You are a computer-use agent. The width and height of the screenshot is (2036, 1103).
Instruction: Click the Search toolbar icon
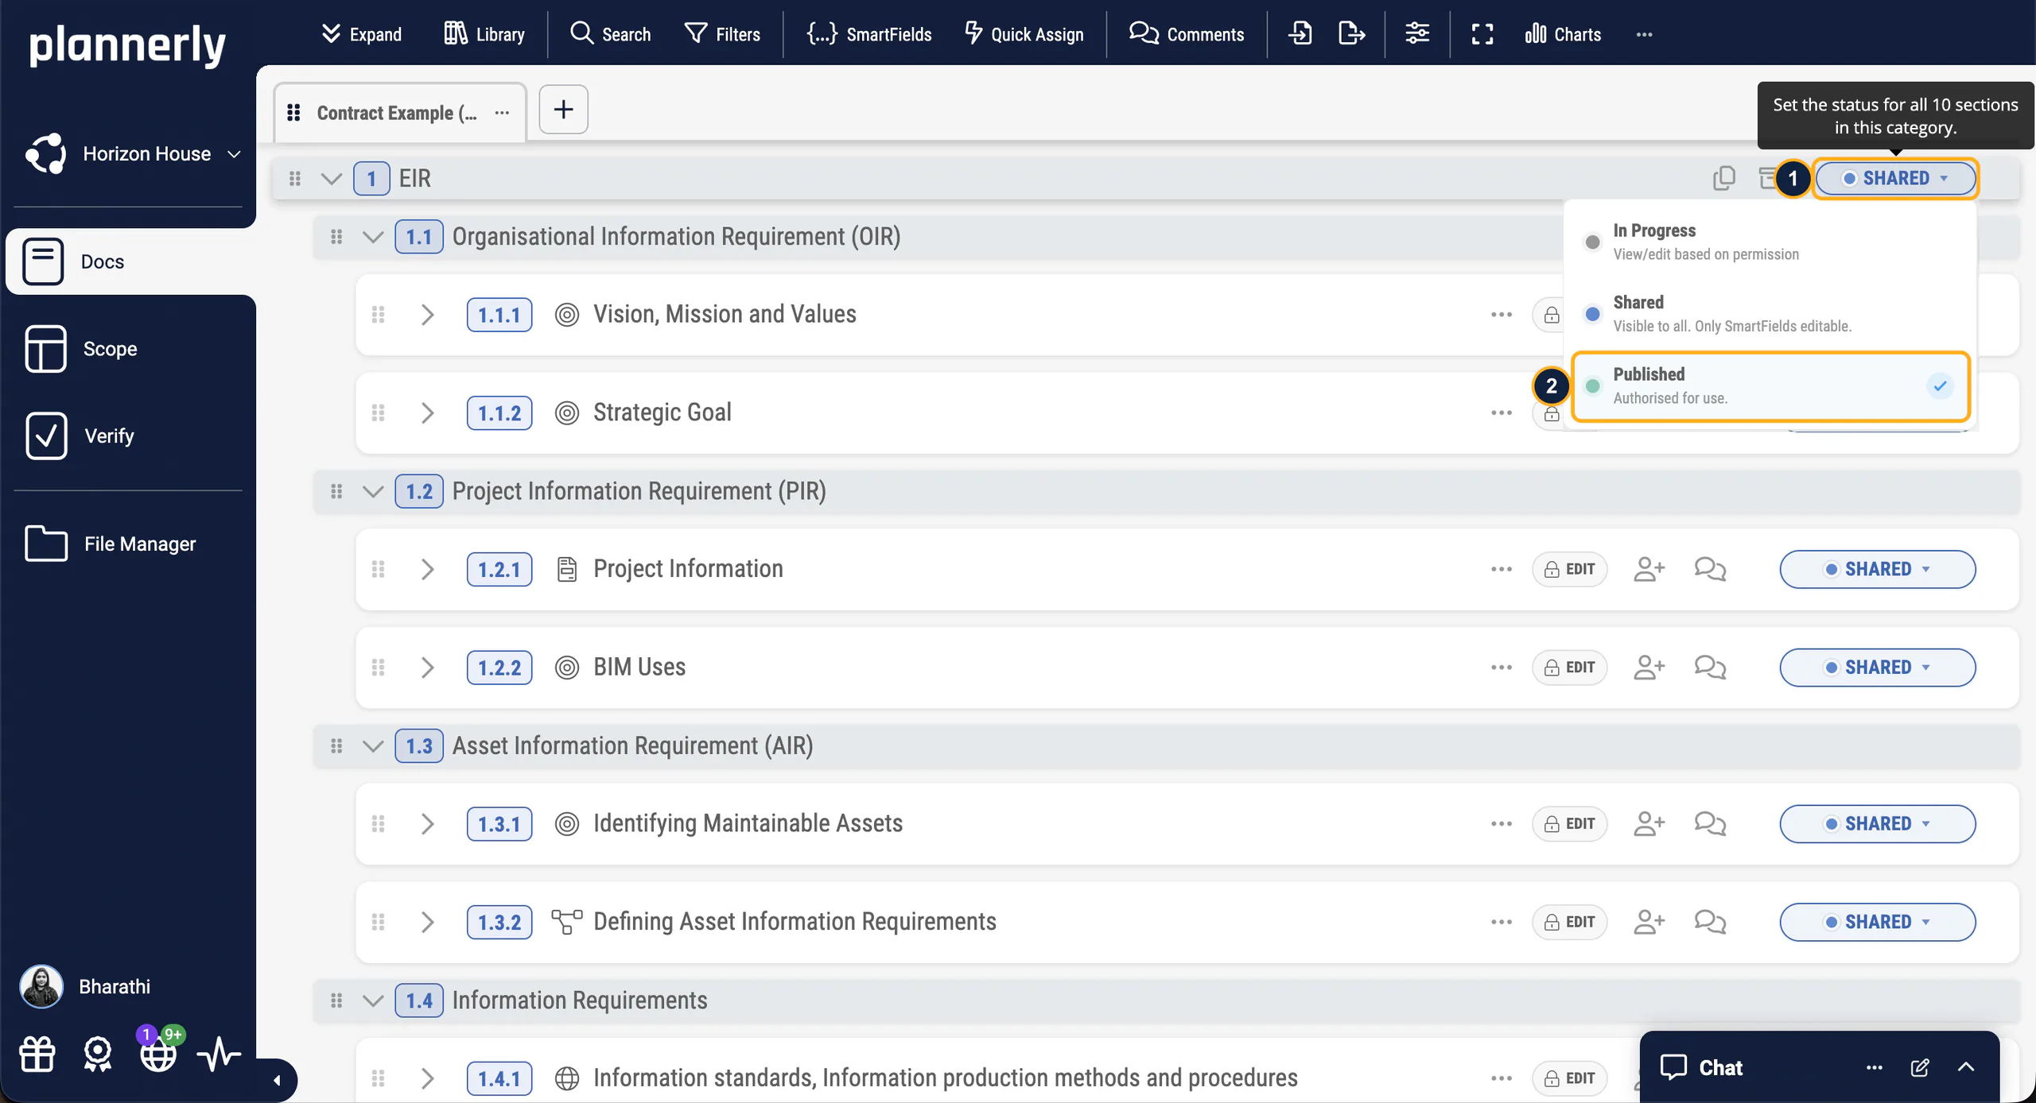pyautogui.click(x=610, y=34)
